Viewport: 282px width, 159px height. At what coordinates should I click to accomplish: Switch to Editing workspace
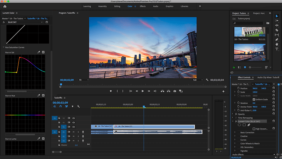click(117, 6)
